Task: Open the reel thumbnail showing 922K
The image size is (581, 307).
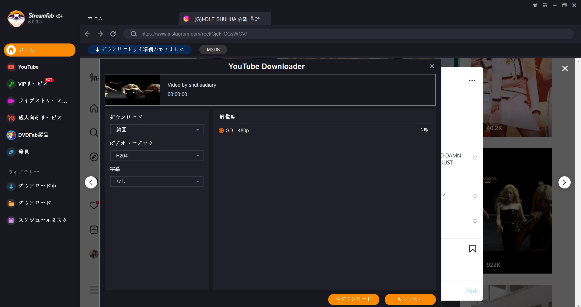Action: pyautogui.click(x=517, y=211)
